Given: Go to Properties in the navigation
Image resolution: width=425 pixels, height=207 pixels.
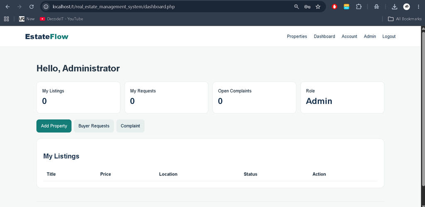Looking at the screenshot, I should coord(297,36).
